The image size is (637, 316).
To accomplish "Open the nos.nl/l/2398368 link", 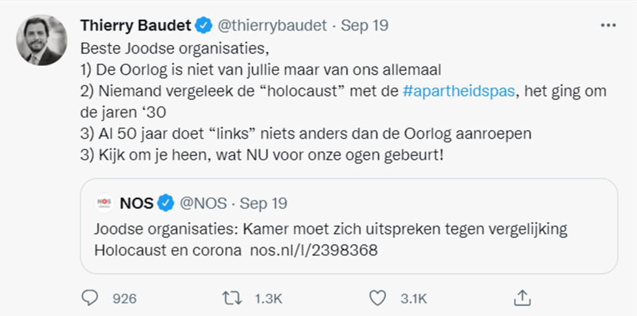I will (314, 250).
